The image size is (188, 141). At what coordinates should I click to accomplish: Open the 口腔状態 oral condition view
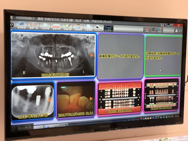click(45, 26)
